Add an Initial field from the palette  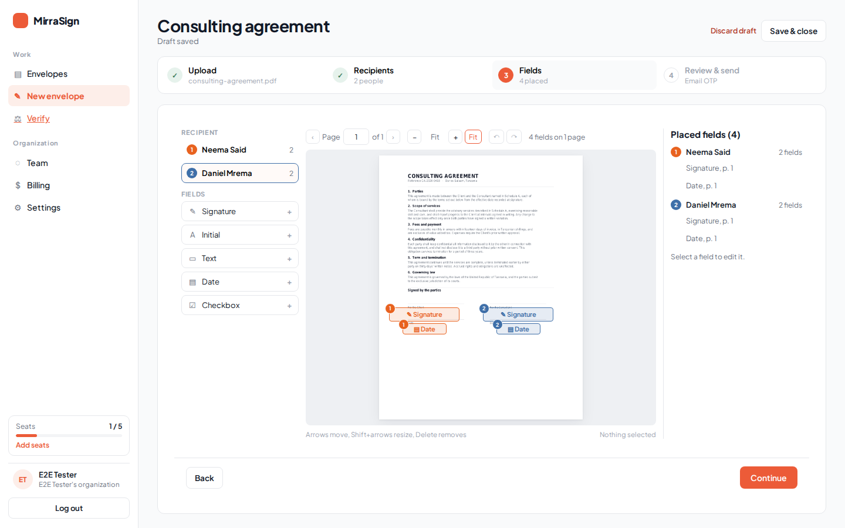click(x=240, y=235)
